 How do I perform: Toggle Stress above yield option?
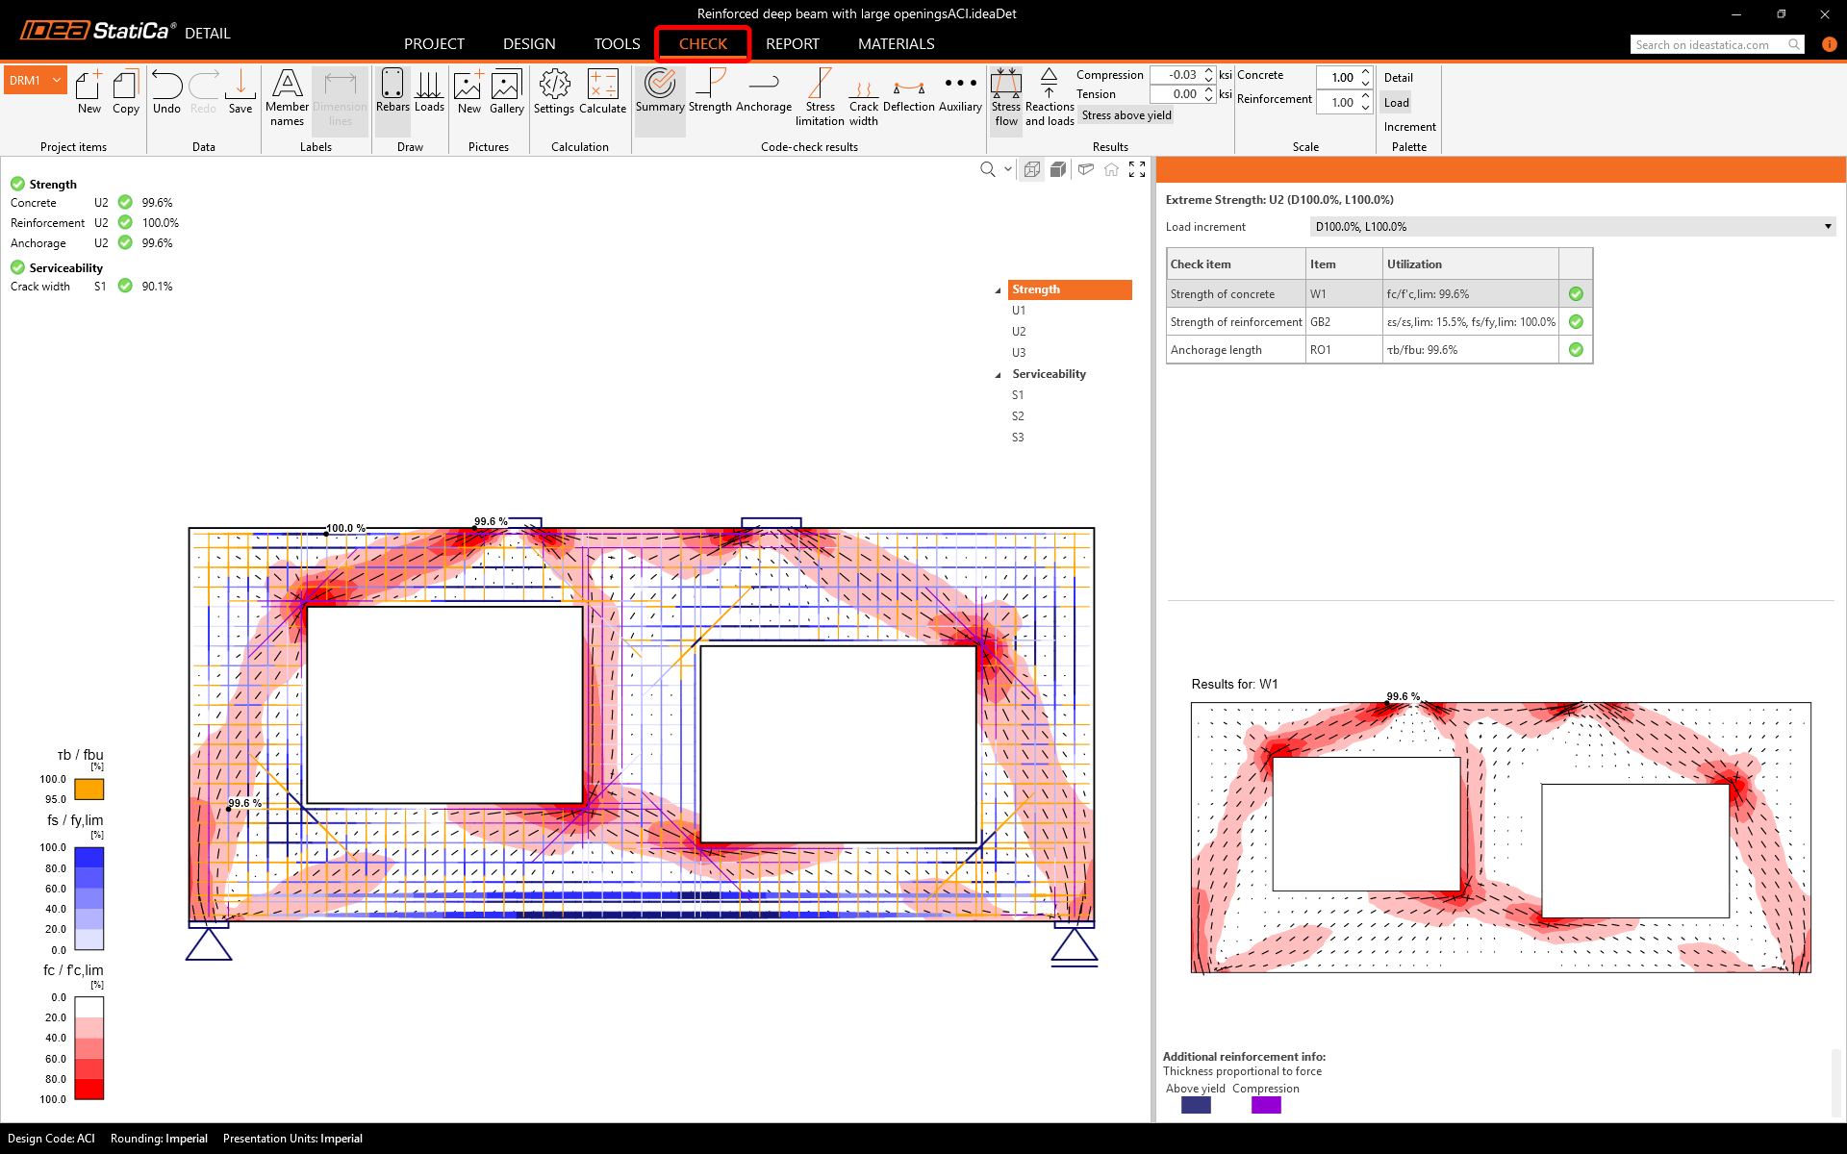pyautogui.click(x=1126, y=115)
